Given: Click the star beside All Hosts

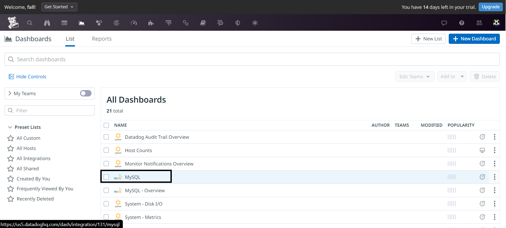Looking at the screenshot, I should tap(11, 148).
